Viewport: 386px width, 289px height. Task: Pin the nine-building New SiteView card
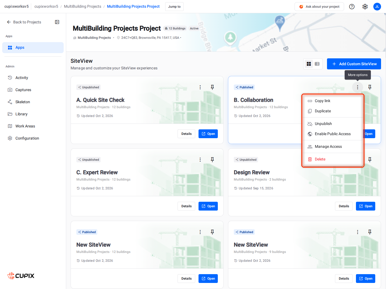(x=370, y=232)
